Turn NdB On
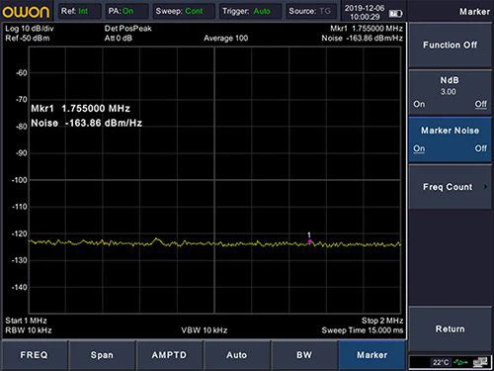The image size is (494, 371). point(419,104)
